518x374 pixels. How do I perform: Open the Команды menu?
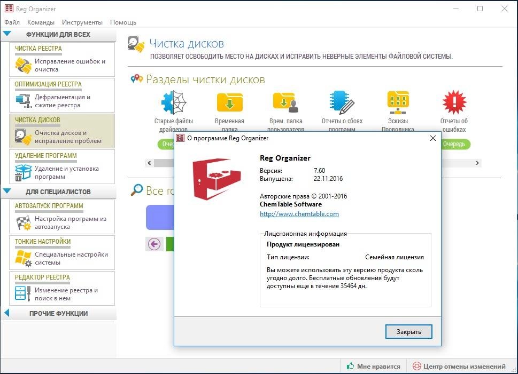point(41,22)
